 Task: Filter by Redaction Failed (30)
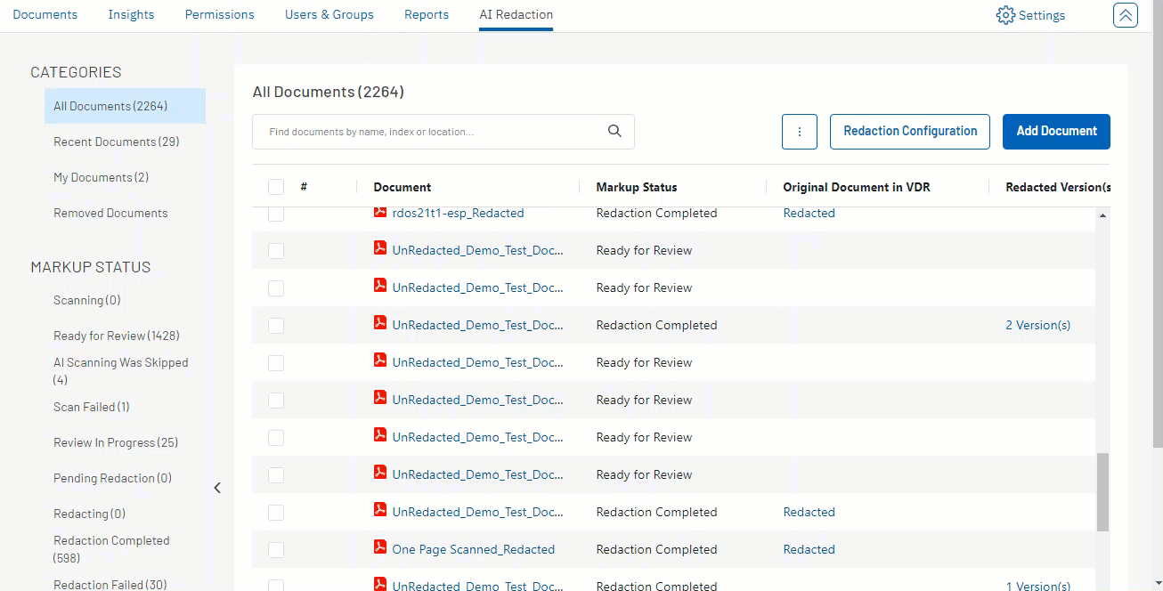click(x=110, y=585)
